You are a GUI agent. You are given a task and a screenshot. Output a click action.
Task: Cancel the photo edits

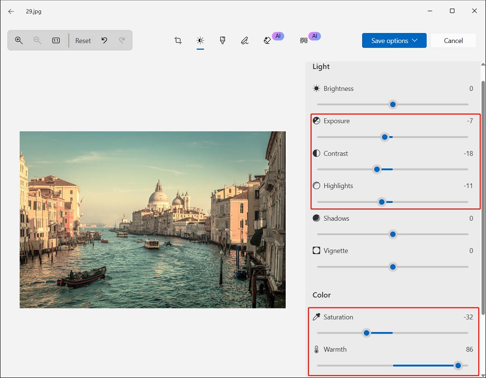pyautogui.click(x=453, y=40)
